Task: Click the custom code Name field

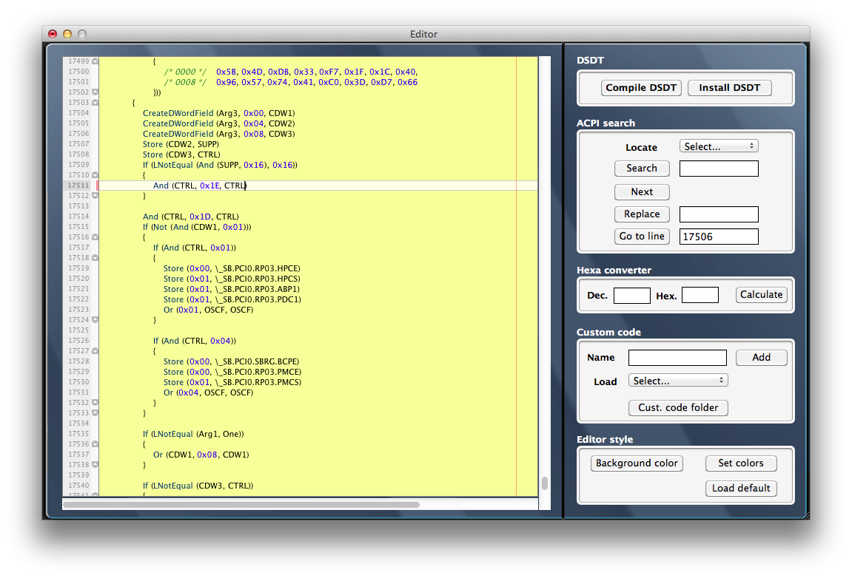Action: click(x=677, y=358)
